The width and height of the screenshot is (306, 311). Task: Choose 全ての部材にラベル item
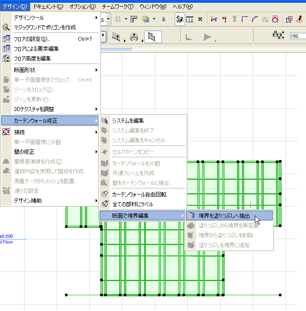point(143,204)
